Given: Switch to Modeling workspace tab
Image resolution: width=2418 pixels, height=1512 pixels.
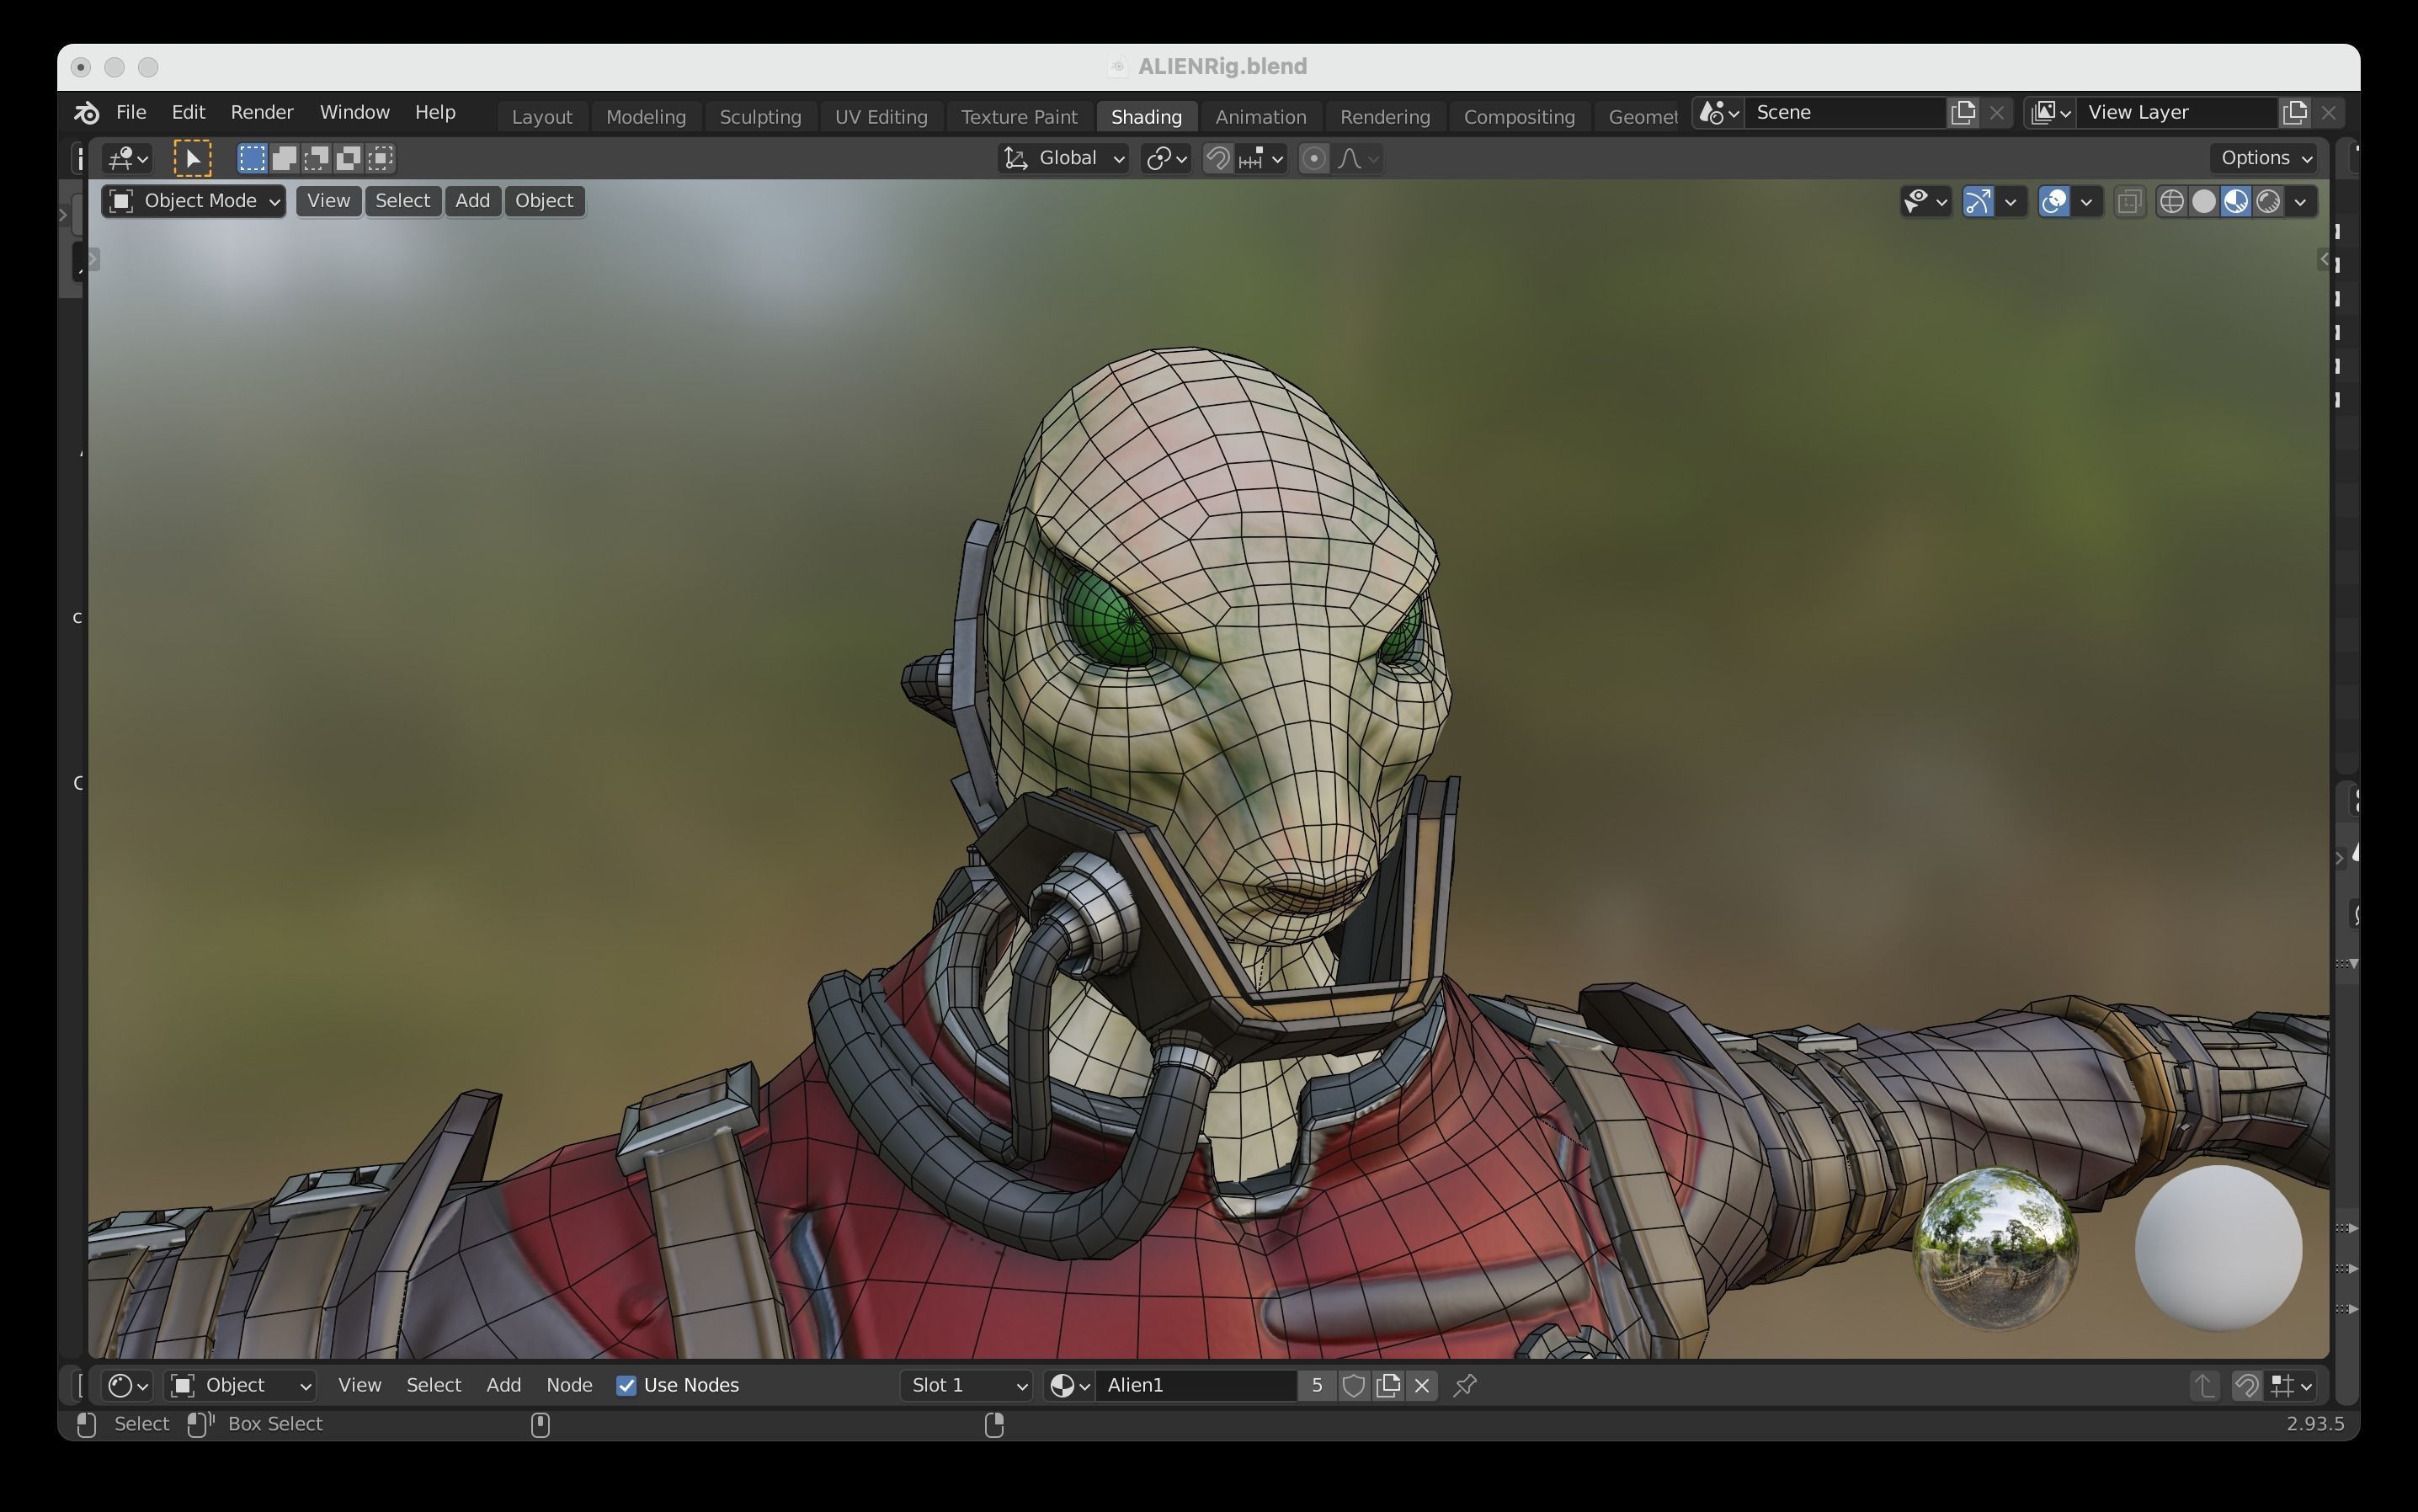Looking at the screenshot, I should click(x=646, y=117).
